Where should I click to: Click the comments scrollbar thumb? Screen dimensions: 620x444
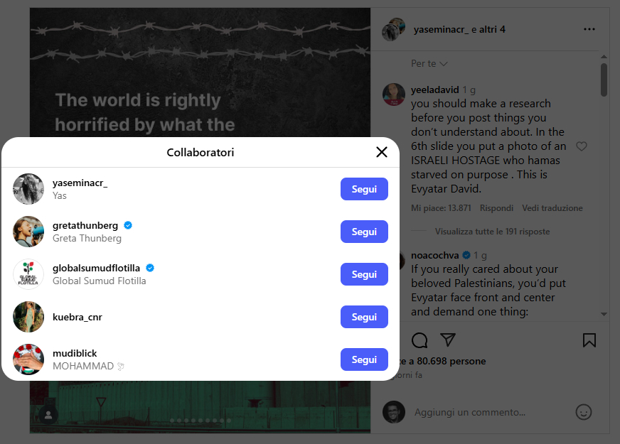604,80
